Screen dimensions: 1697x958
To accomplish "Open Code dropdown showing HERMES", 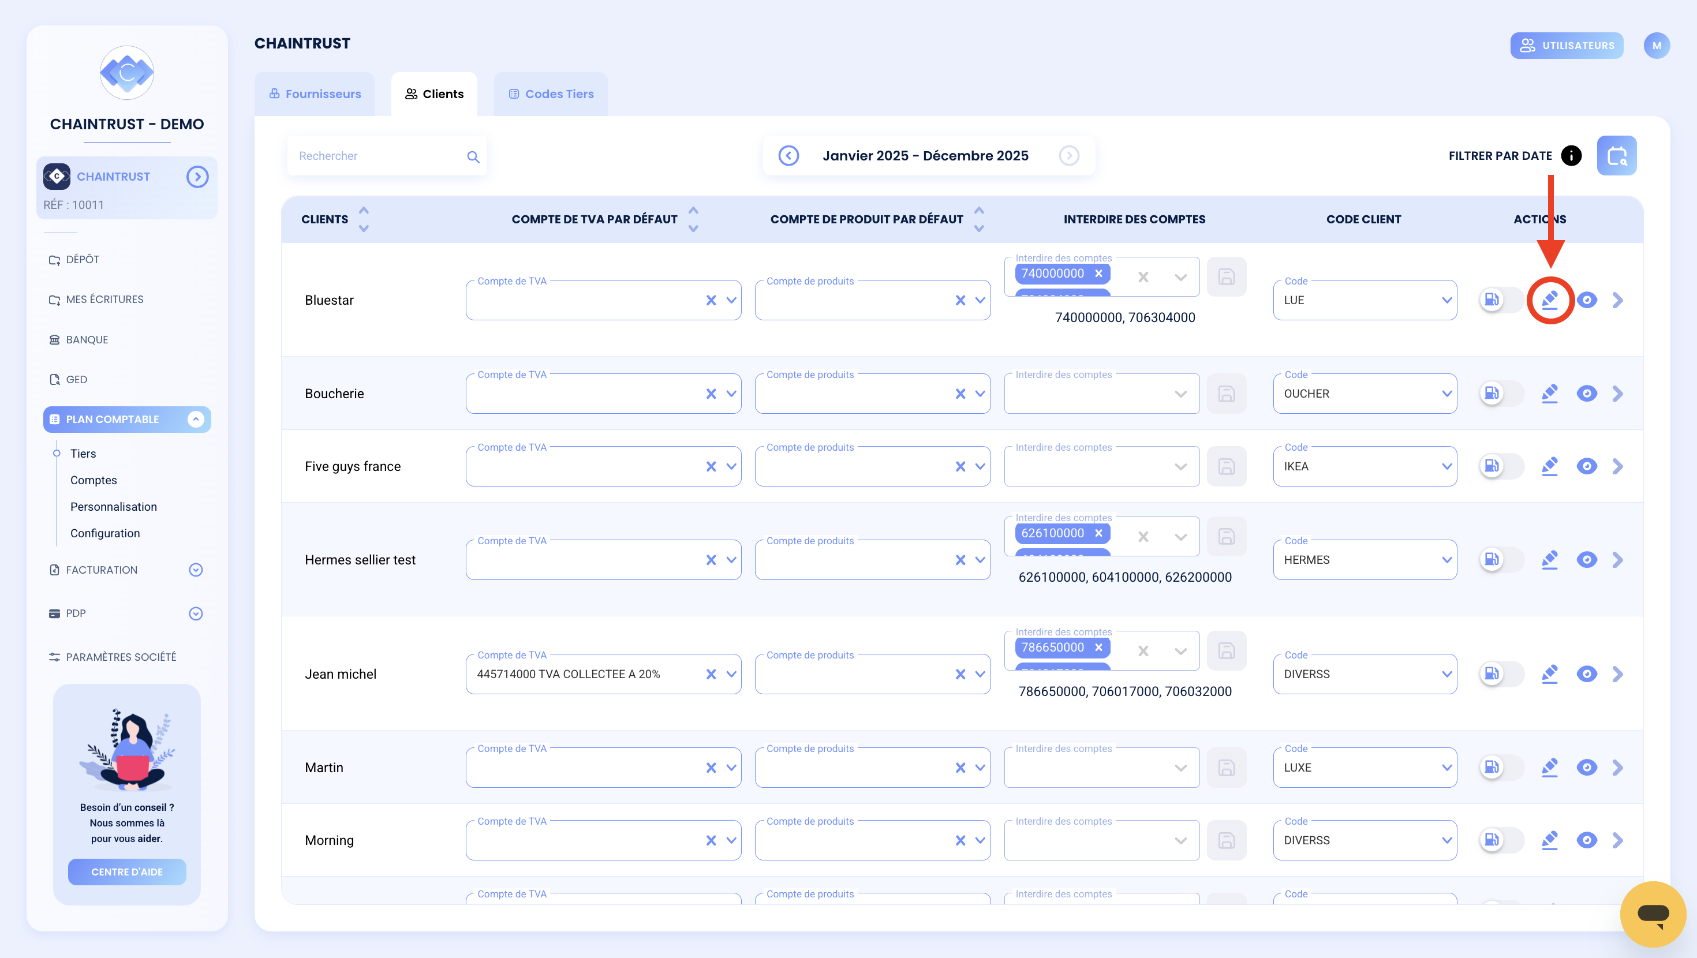I will pyautogui.click(x=1446, y=560).
